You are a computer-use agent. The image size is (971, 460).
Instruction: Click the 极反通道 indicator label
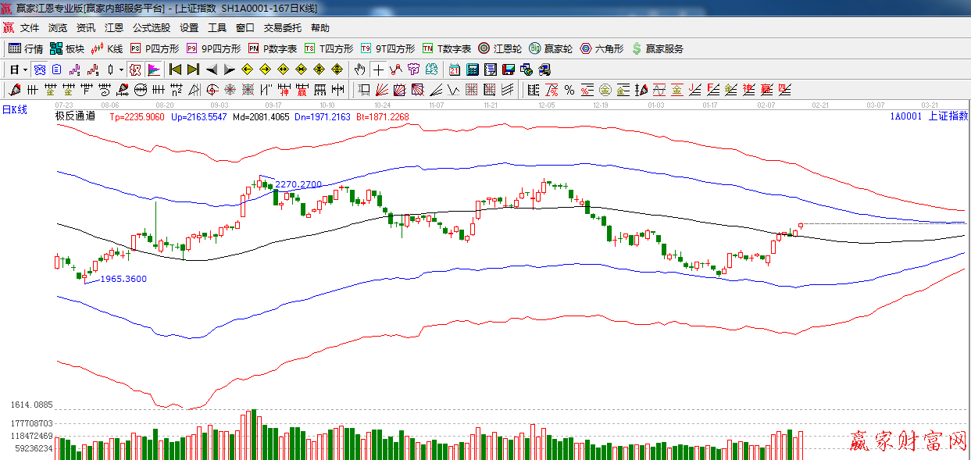(x=75, y=116)
